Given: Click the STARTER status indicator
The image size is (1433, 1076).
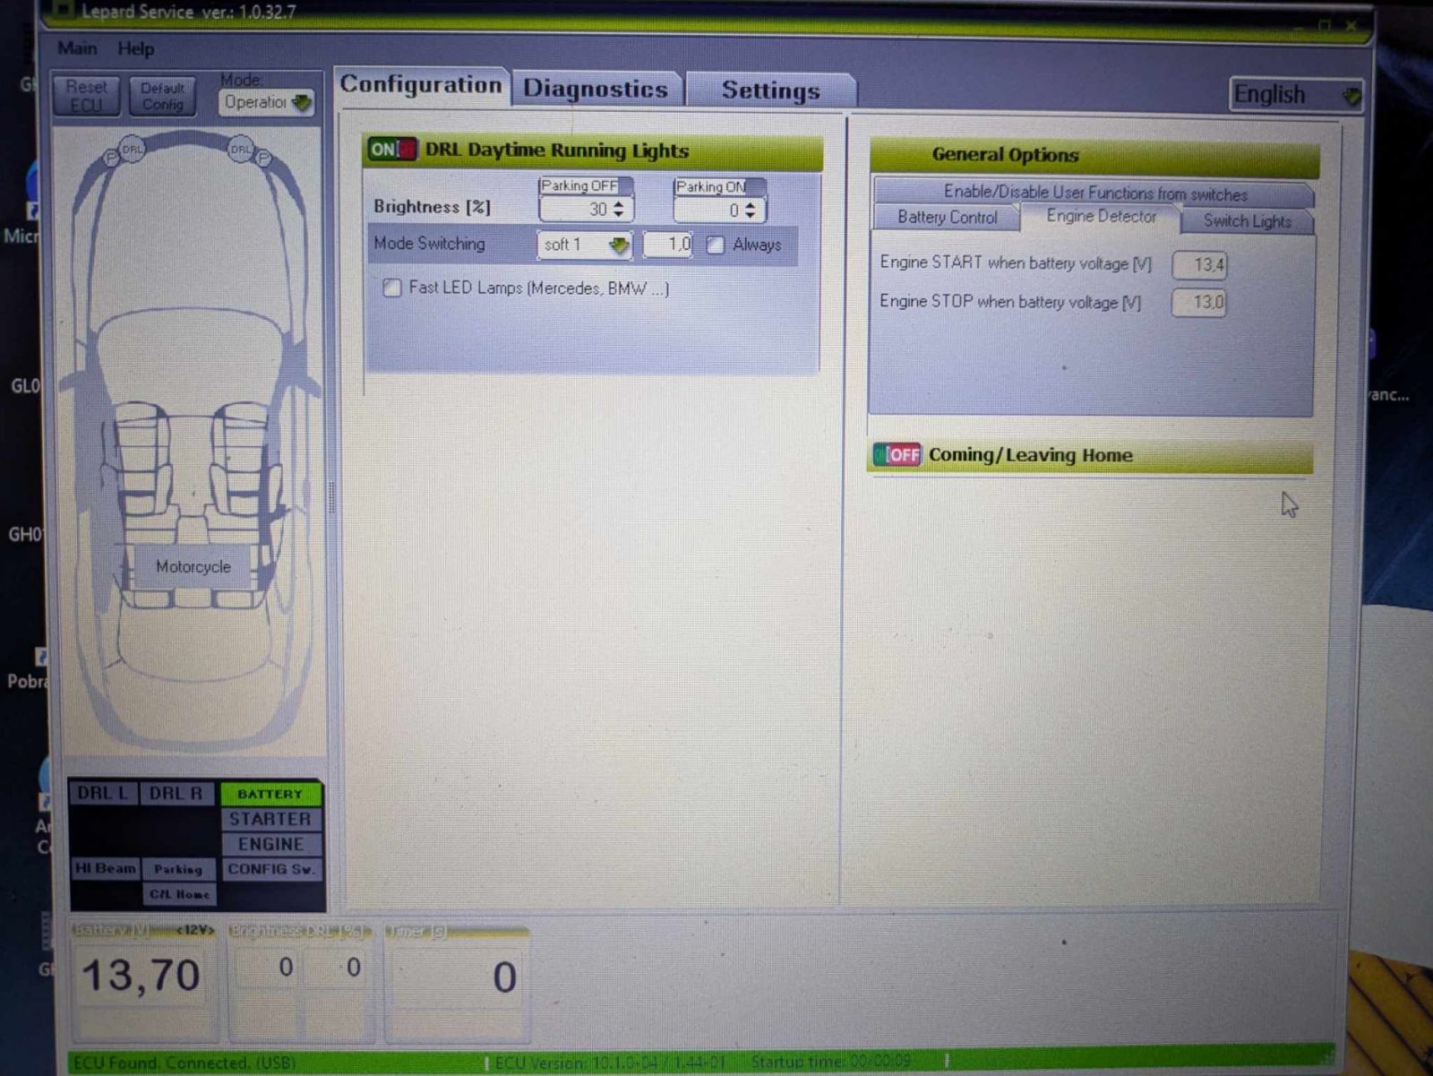Looking at the screenshot, I should tap(270, 819).
